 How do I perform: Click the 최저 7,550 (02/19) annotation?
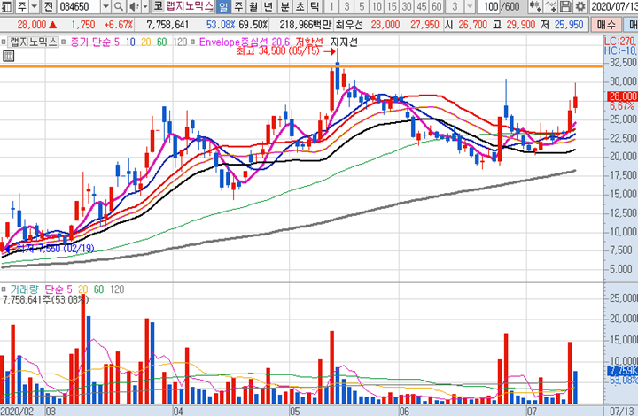[55, 248]
